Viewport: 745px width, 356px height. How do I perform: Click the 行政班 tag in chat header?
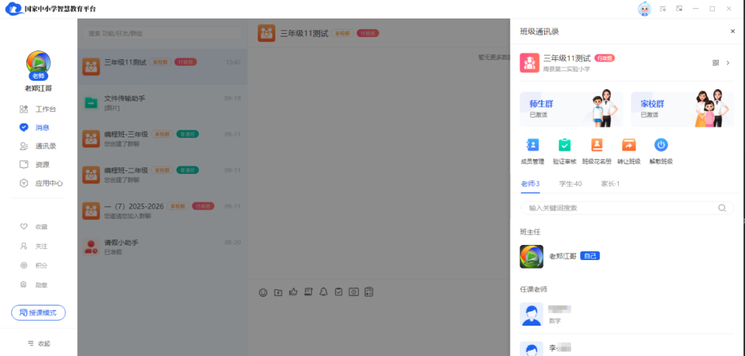point(368,33)
